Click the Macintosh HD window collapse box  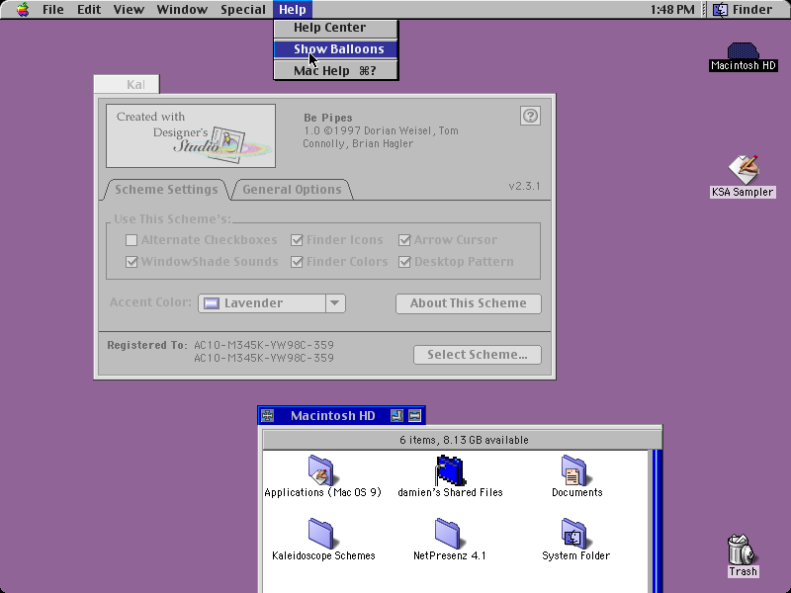(x=414, y=415)
